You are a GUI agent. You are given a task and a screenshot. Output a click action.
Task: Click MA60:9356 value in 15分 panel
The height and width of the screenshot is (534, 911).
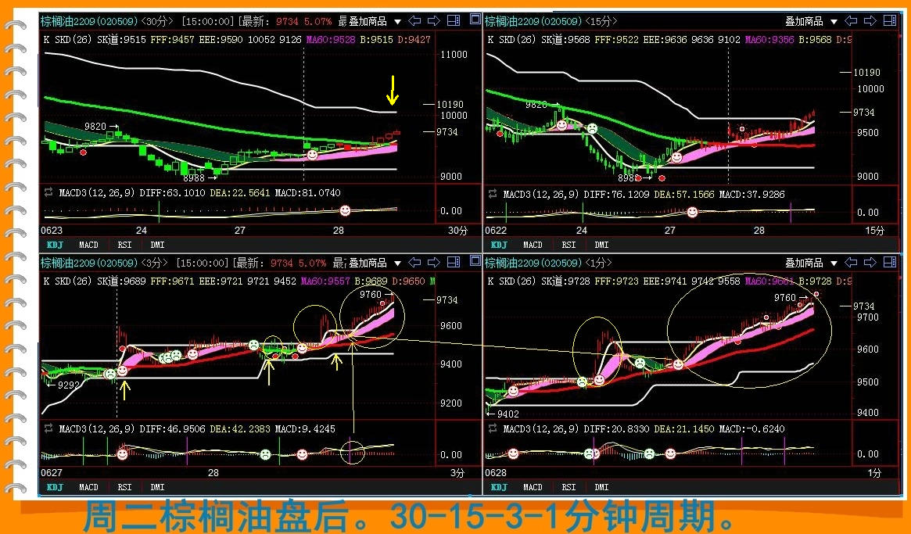[769, 40]
